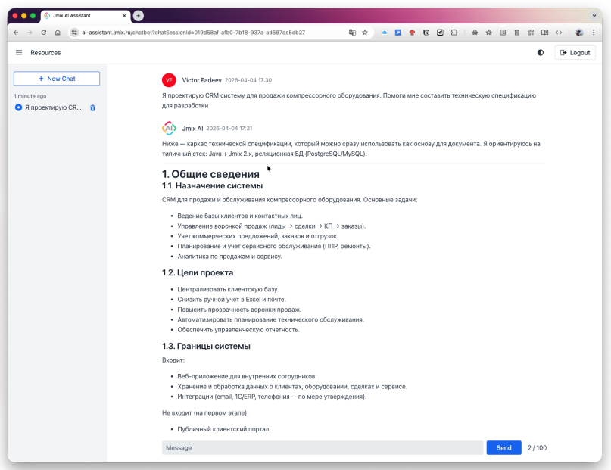
Task: Open the Notion extension icon
Action: (x=426, y=33)
